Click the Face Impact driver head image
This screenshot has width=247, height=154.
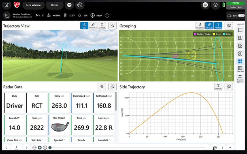(x=60, y=127)
